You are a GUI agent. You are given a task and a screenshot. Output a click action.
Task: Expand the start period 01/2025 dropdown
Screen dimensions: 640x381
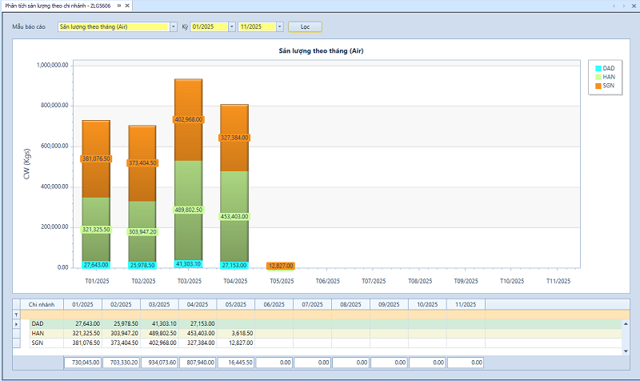click(x=232, y=26)
